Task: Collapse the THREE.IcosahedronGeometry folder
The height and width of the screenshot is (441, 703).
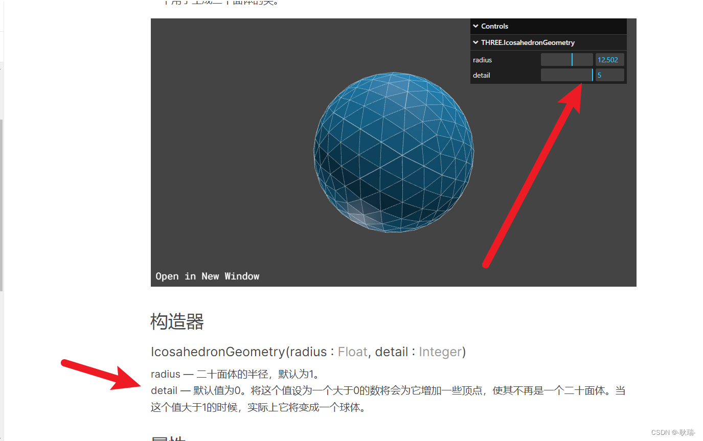Action: [475, 42]
